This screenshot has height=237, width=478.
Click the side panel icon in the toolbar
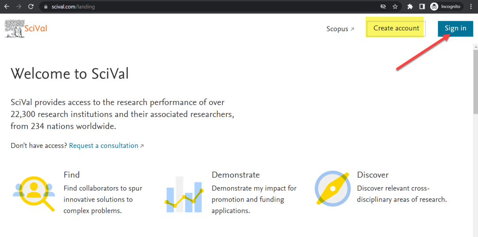tap(422, 6)
